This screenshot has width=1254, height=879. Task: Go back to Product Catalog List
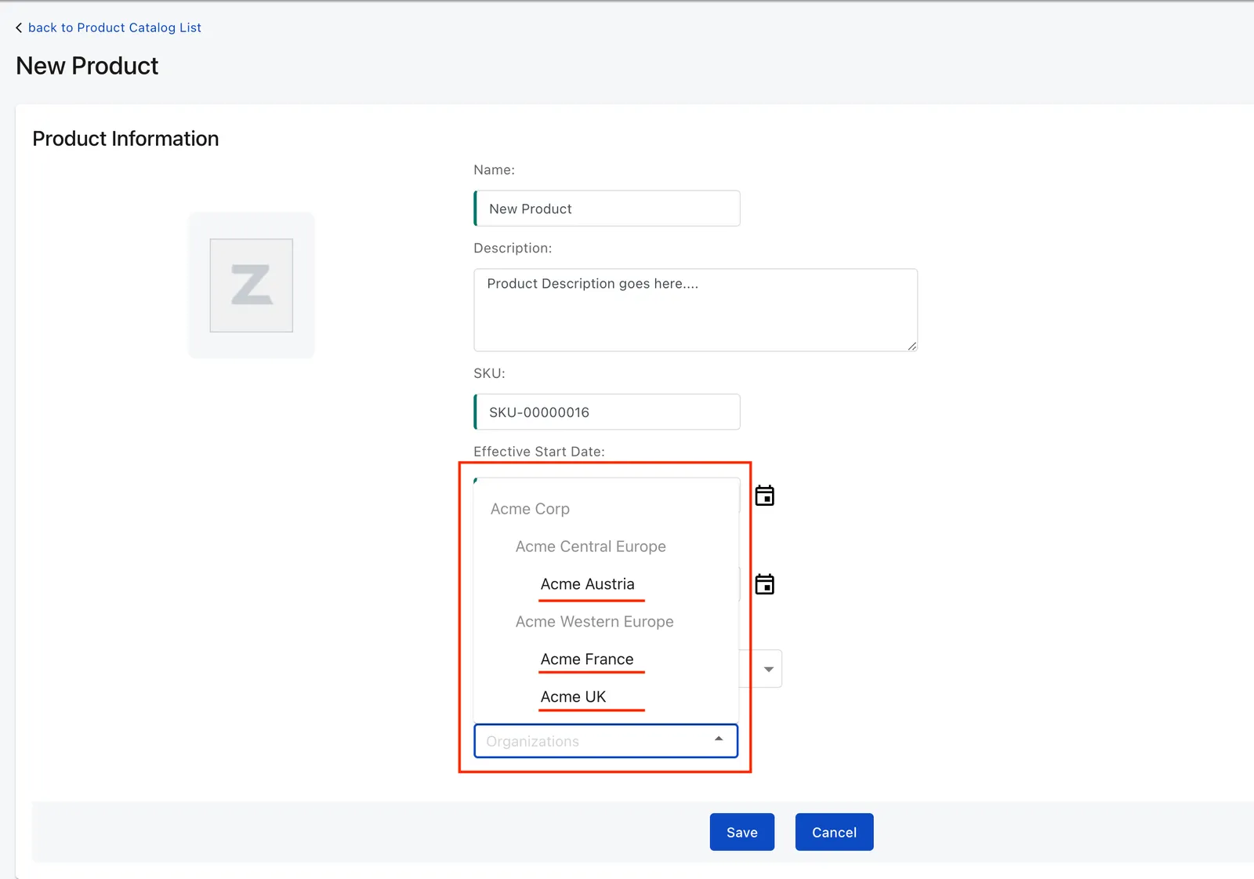pos(114,27)
